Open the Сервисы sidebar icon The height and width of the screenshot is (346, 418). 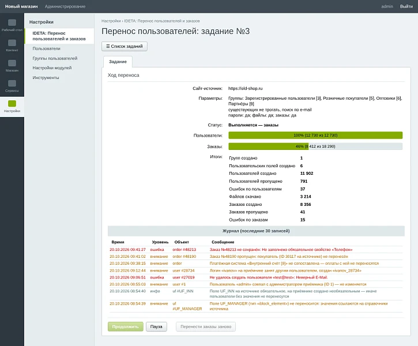pos(12,86)
